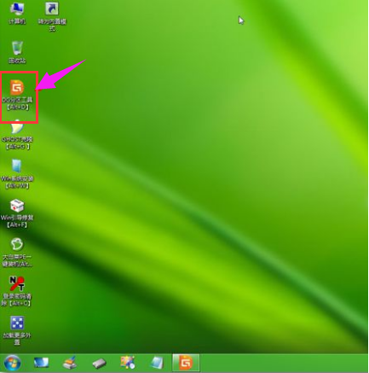Open the Computer desktop icon

(17, 13)
